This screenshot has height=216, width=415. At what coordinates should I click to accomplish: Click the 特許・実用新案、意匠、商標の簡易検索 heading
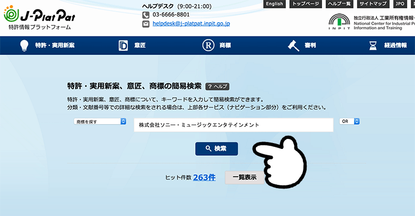point(134,86)
